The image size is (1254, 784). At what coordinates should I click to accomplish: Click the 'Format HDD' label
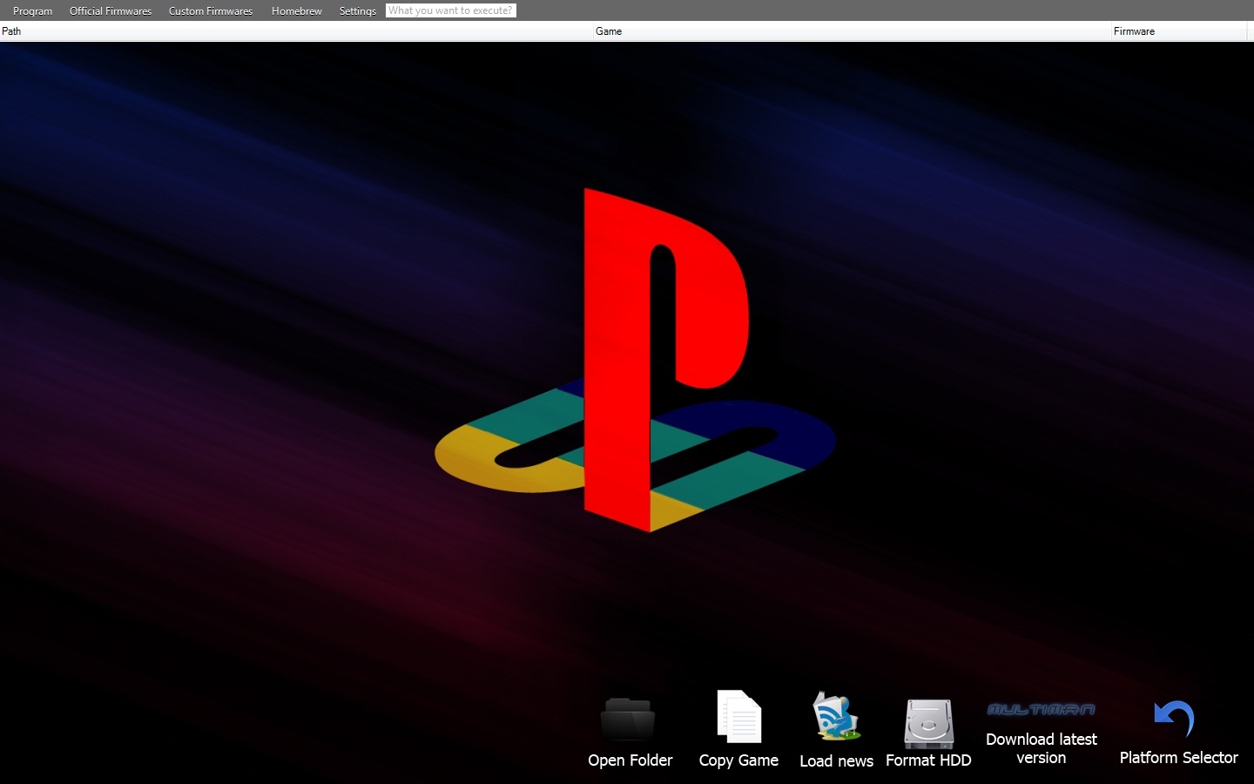pyautogui.click(x=928, y=760)
